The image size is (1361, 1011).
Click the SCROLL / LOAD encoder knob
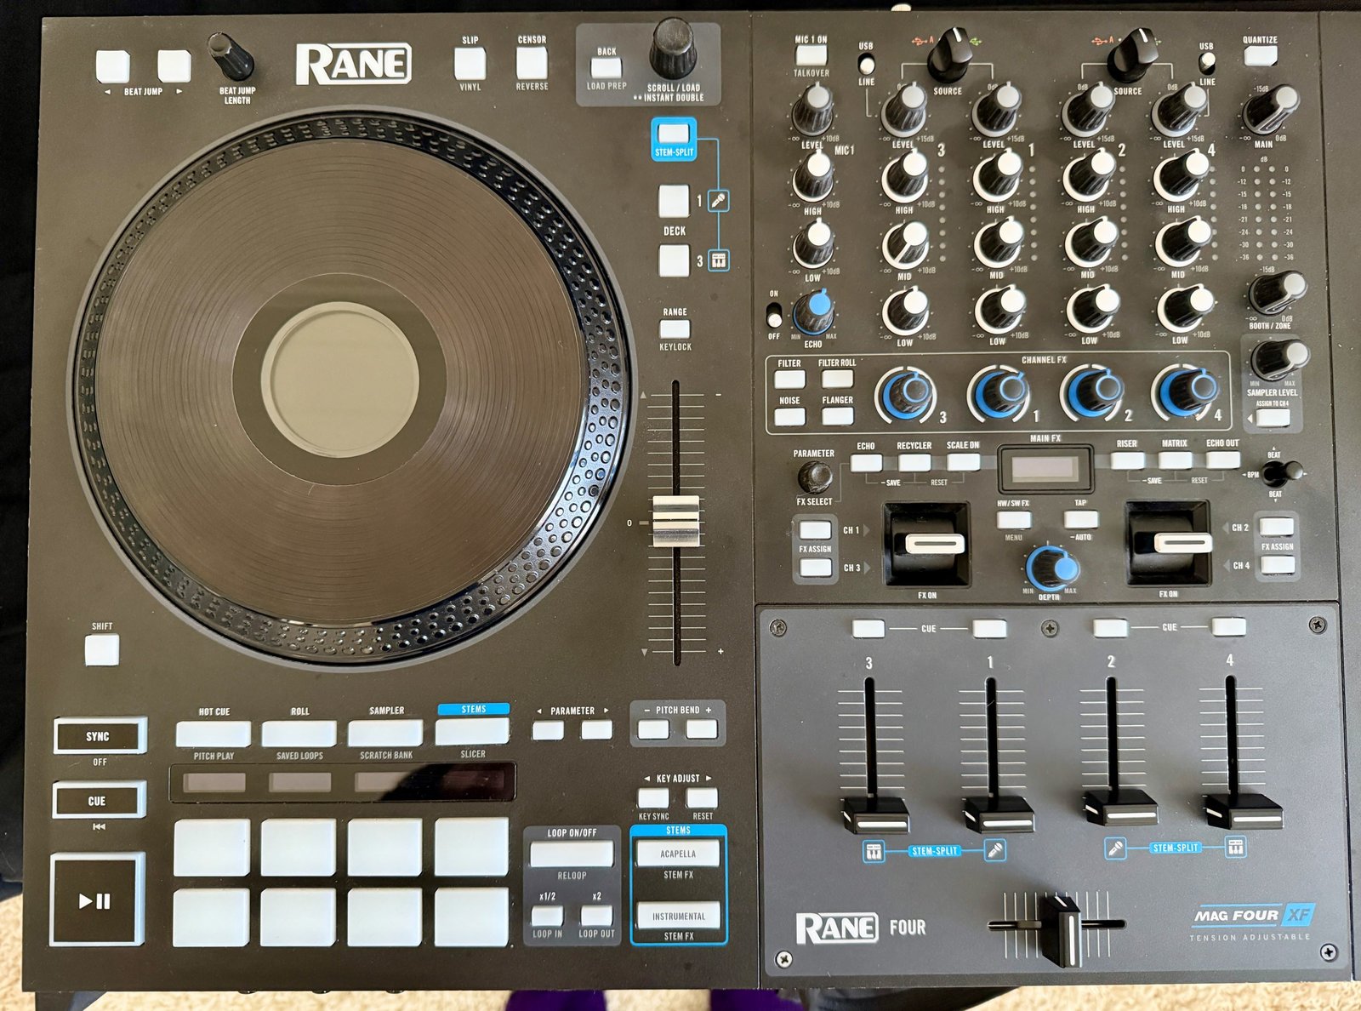[673, 49]
